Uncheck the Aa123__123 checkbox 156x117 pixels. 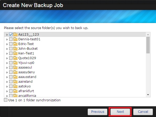coord(11,35)
